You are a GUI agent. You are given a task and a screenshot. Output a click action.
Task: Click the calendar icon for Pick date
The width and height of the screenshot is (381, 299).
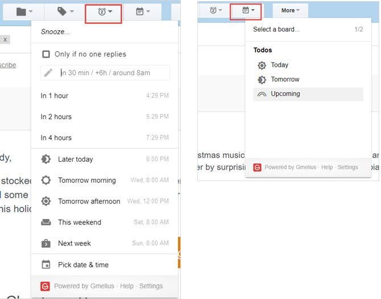46,264
